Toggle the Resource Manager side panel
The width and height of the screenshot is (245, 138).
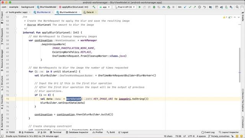2,60
